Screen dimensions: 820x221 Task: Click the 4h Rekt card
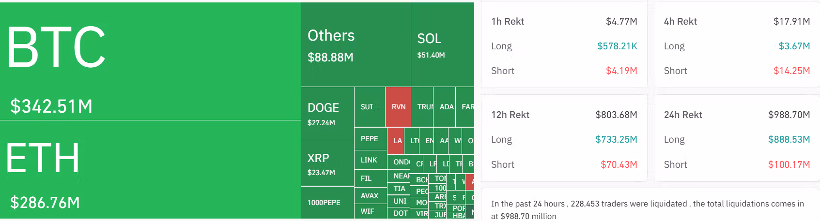(x=737, y=44)
